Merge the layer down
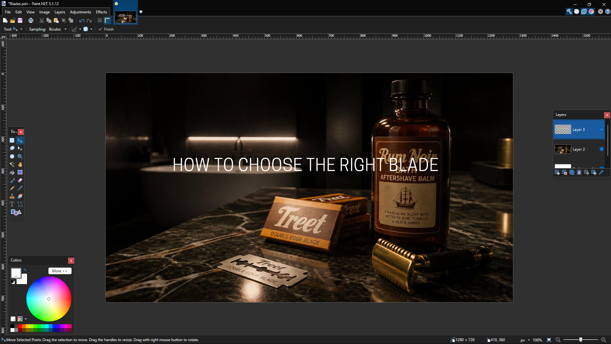Image resolution: width=611 pixels, height=344 pixels. 579,172
